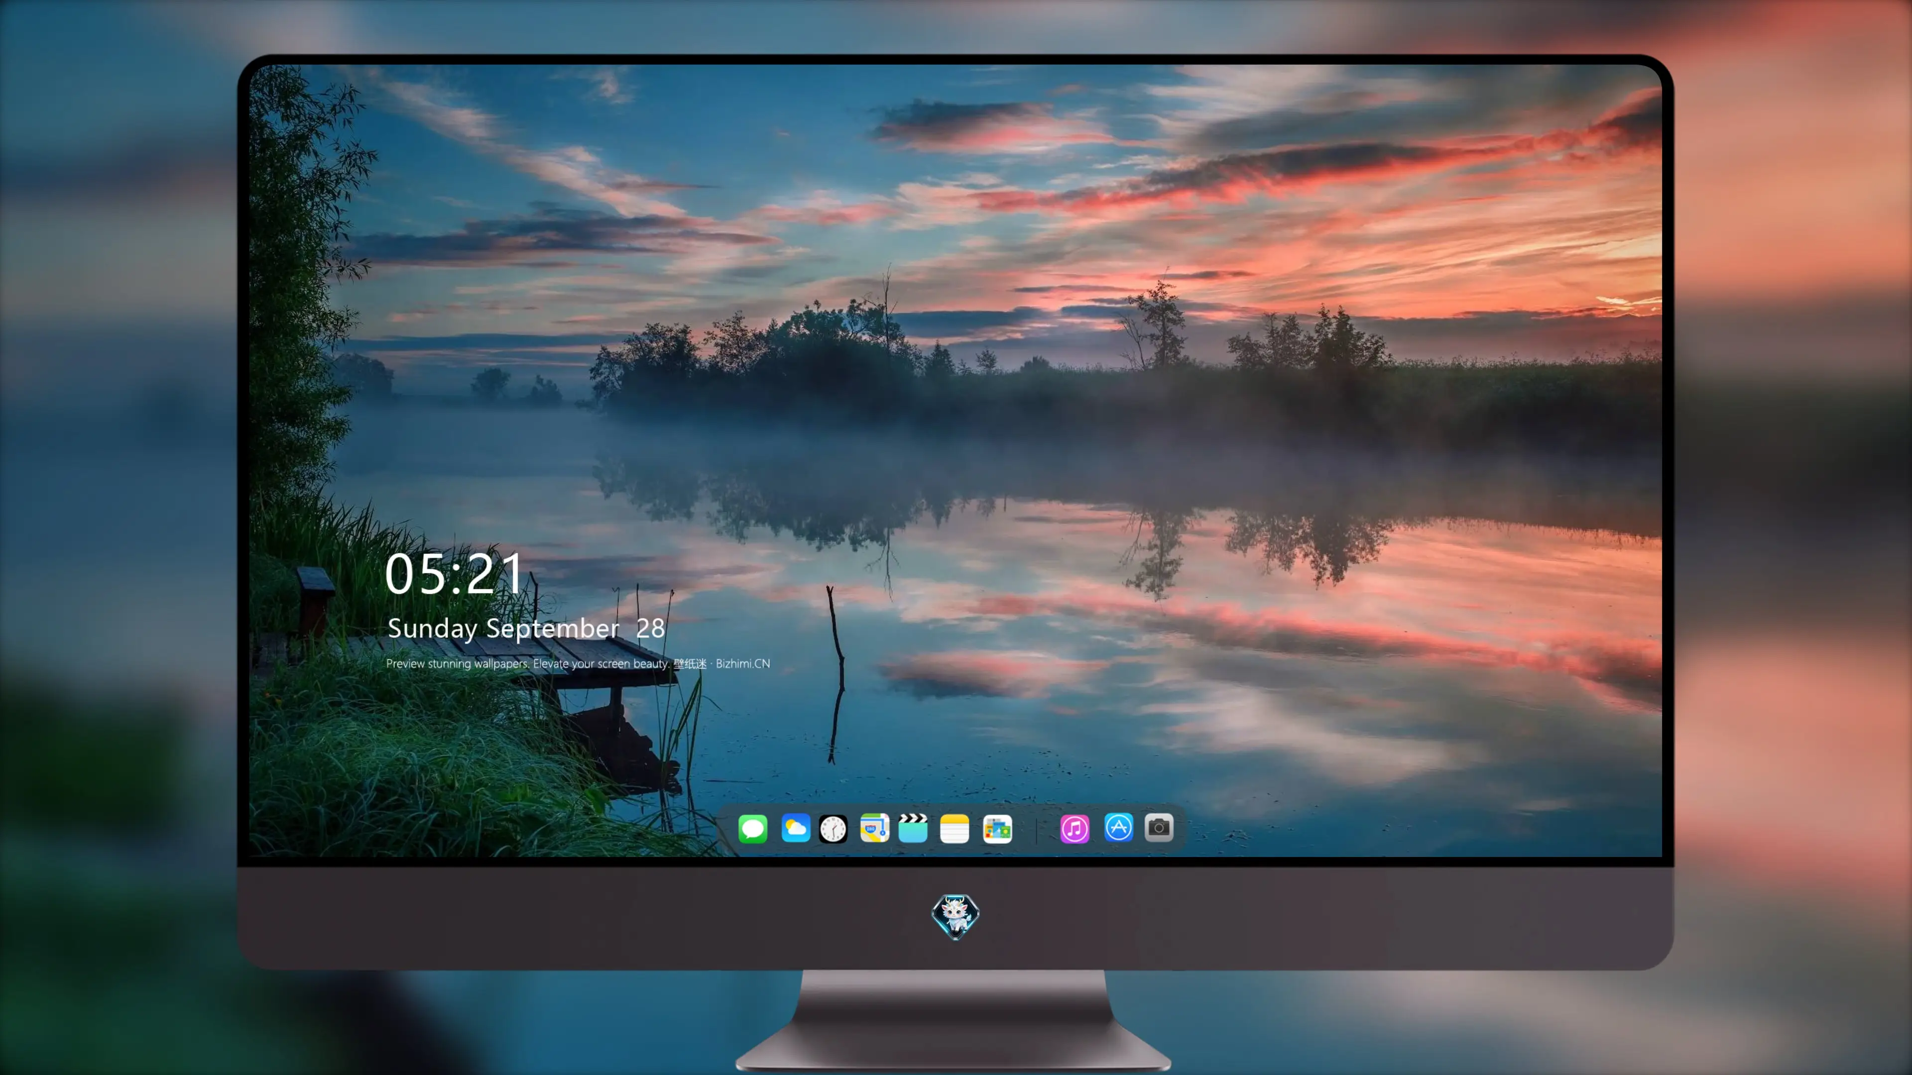This screenshot has width=1912, height=1075.
Task: Click the Bizhimi.CN wallpaper caption text
Action: (578, 663)
